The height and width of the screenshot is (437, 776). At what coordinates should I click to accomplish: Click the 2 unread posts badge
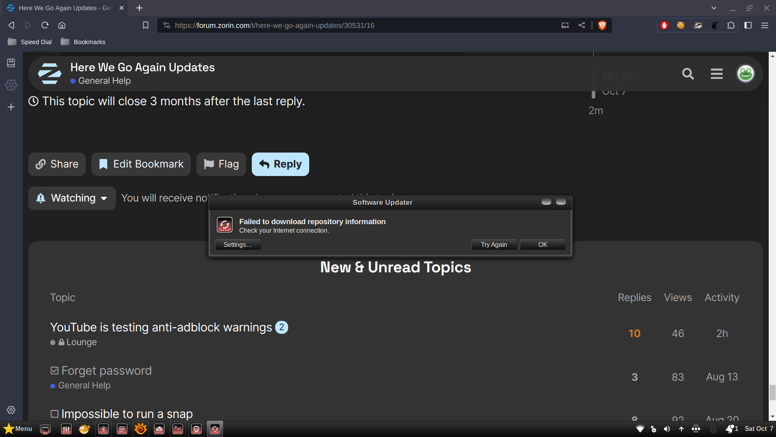pyautogui.click(x=282, y=327)
